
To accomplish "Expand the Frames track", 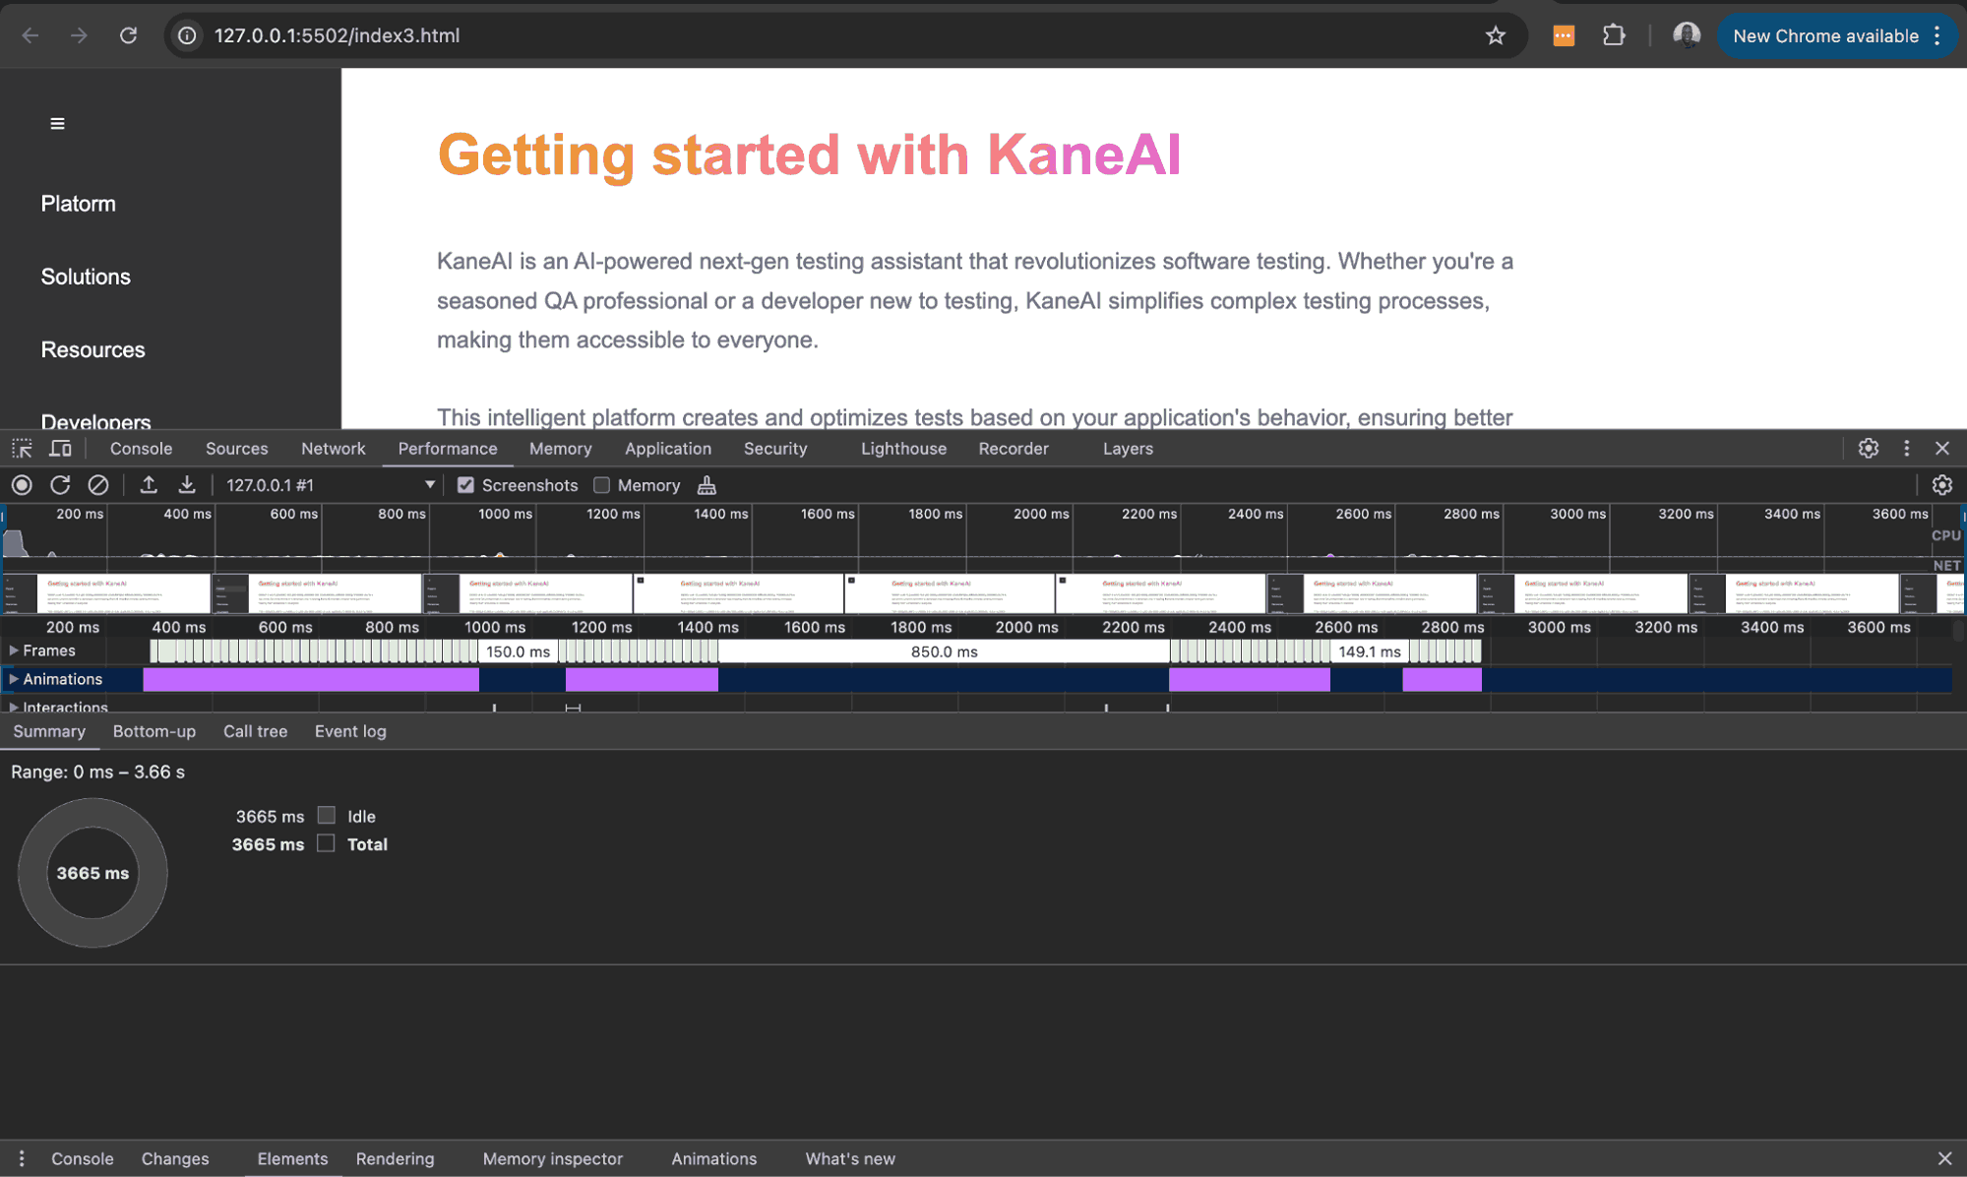I will coord(14,650).
